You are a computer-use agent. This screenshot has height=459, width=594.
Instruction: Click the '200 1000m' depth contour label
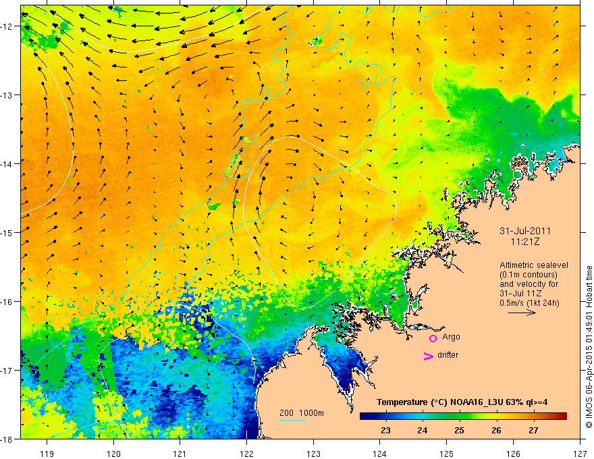[x=302, y=413]
